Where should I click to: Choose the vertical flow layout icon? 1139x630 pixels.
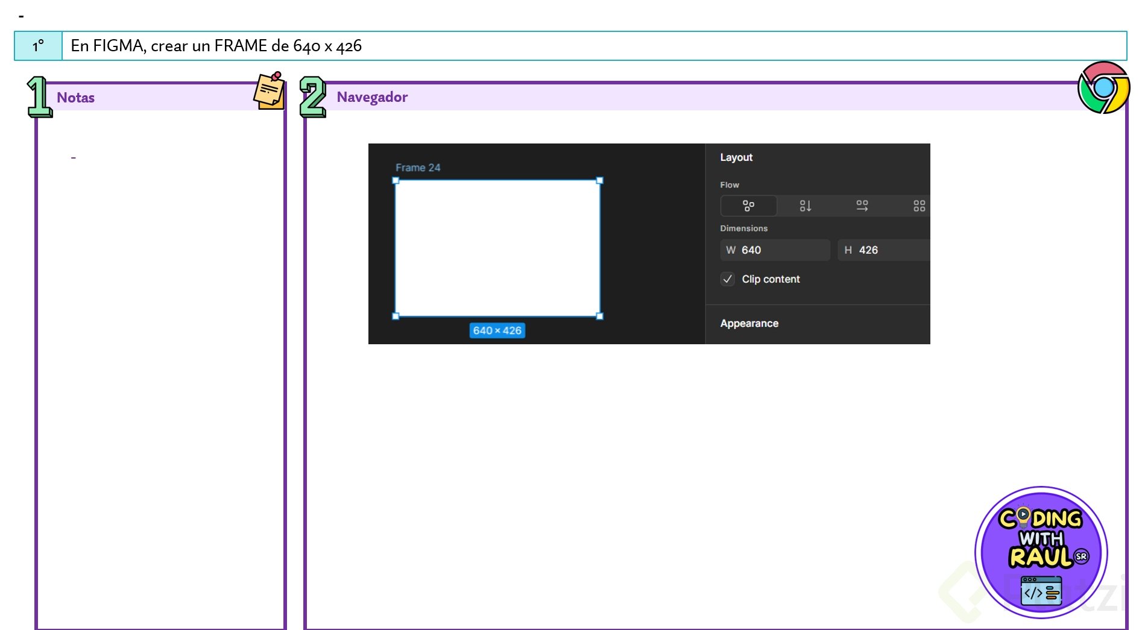[805, 206]
